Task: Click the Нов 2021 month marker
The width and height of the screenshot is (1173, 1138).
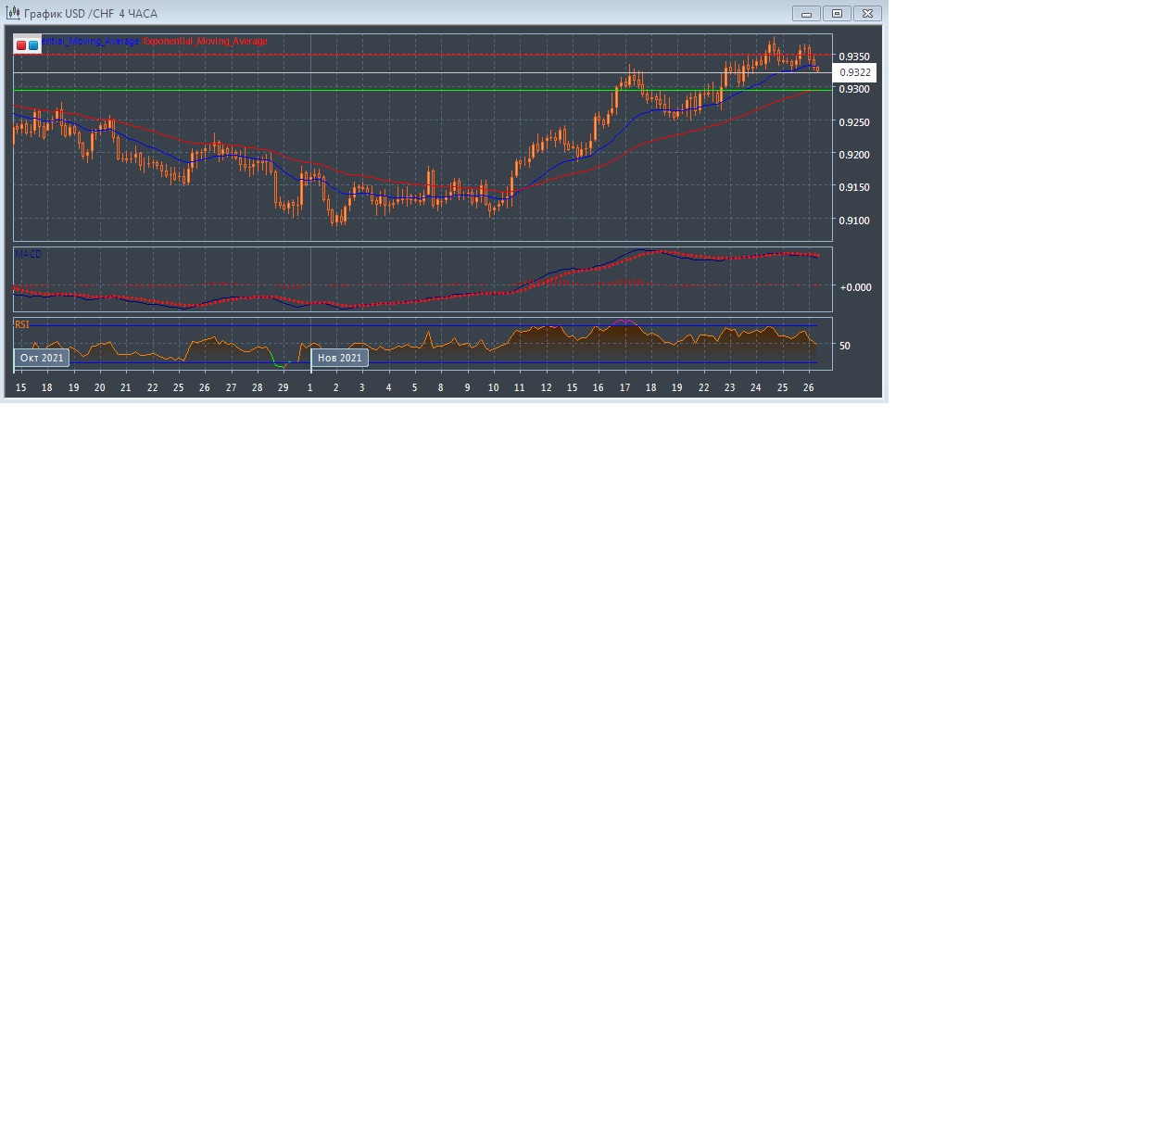Action: coord(339,358)
